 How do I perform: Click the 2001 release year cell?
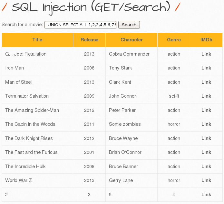click(89, 152)
